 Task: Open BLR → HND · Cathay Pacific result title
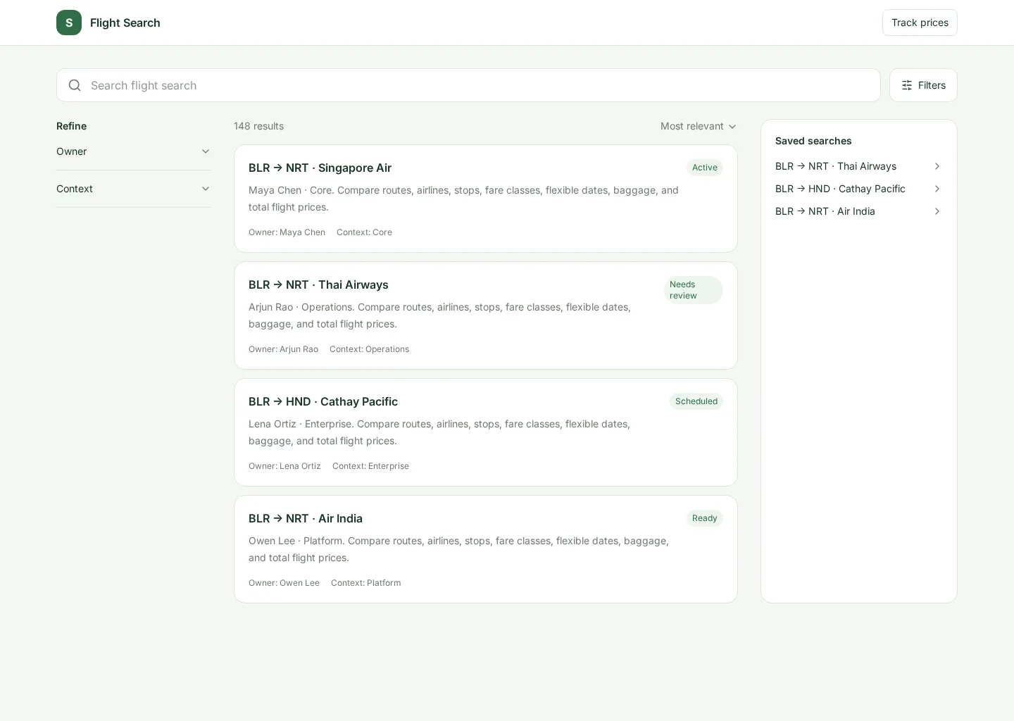coord(323,401)
